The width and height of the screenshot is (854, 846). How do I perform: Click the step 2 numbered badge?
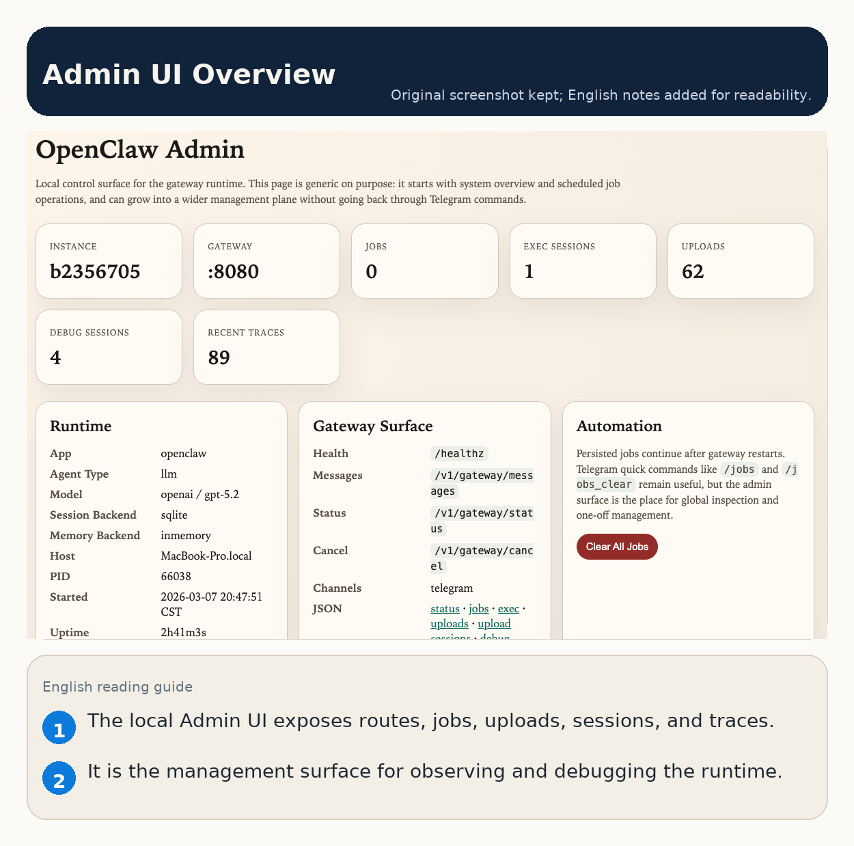point(59,778)
